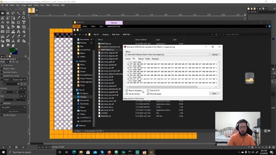Open the No guides dropdown

pyautogui.click(x=13, y=107)
